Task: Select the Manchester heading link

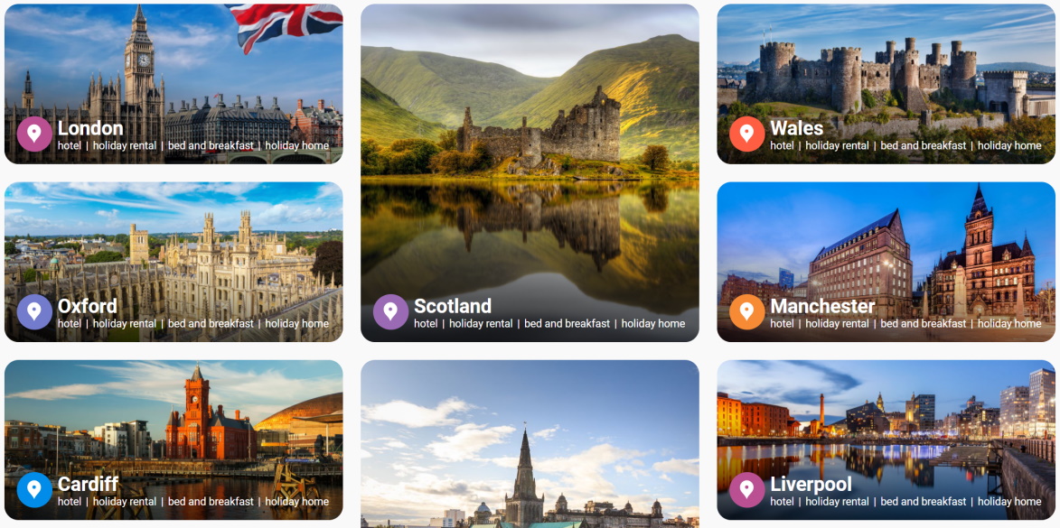Action: tap(822, 306)
